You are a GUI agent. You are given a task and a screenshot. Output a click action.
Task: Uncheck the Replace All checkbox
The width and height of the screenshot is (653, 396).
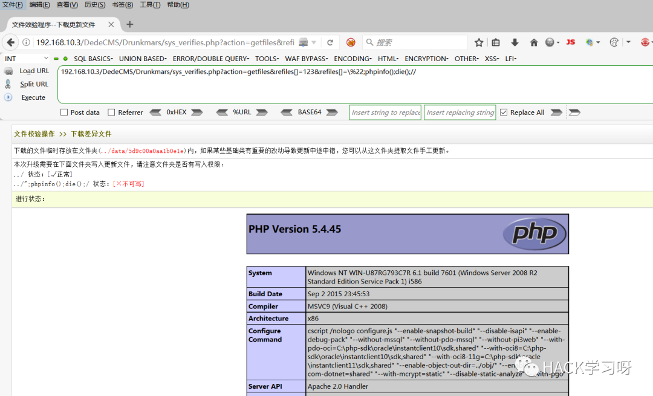(504, 112)
